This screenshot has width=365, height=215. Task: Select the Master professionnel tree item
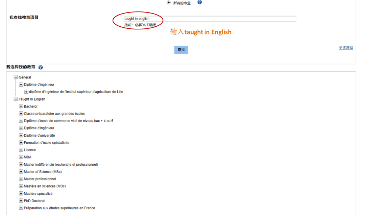[40, 179]
